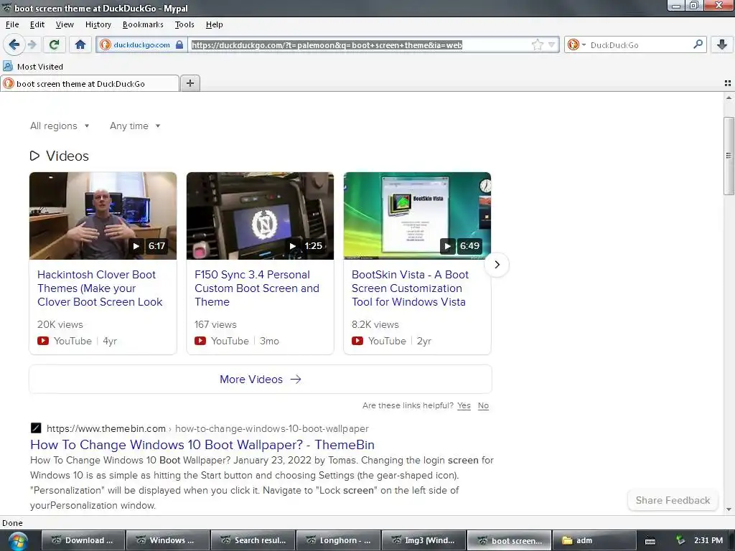Screen dimensions: 735x551
Task: Switch to Windows taskbar window
Action: click(x=168, y=541)
